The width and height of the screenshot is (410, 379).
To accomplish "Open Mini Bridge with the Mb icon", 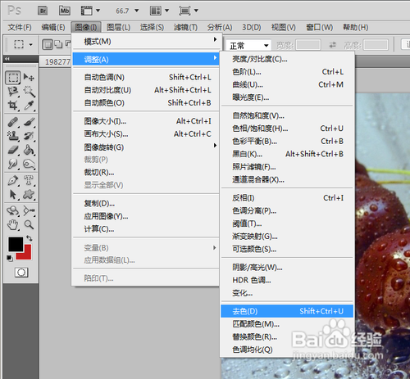I will (65, 11).
